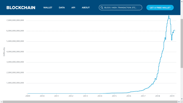Click the 7,000,000,000,000 y-axis label
Viewport: 183px width, 103px height.
15,20
